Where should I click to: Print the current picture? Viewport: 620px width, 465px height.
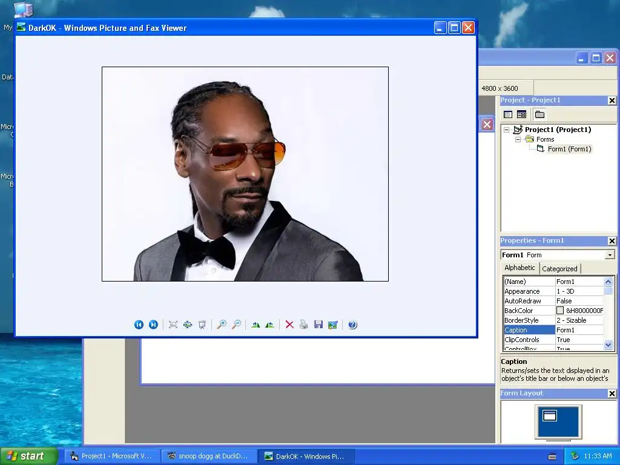click(x=304, y=325)
